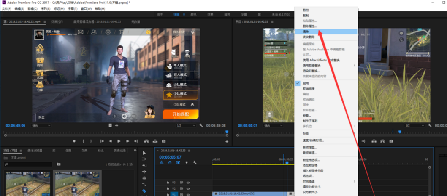Viewport: 447px width, 196px height.
Task: Click the timeline timecode 00;05;05;07
Action: point(170,157)
